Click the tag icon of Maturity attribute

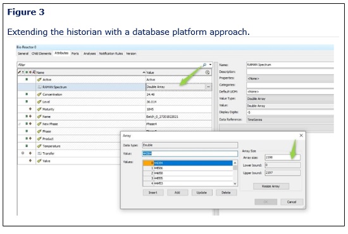[39, 109]
